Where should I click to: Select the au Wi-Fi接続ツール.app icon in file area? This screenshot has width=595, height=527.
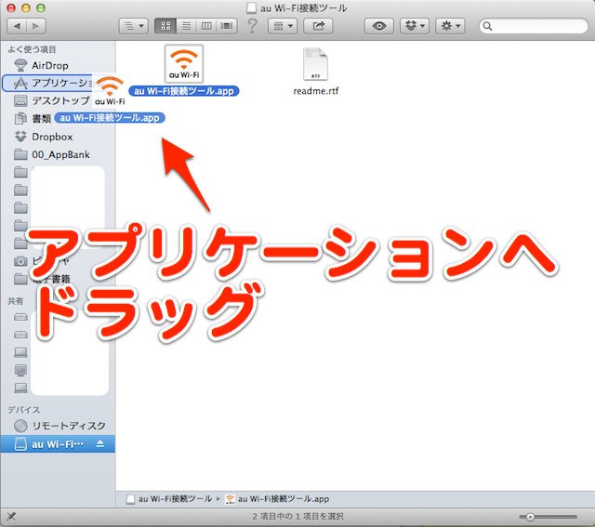point(184,64)
